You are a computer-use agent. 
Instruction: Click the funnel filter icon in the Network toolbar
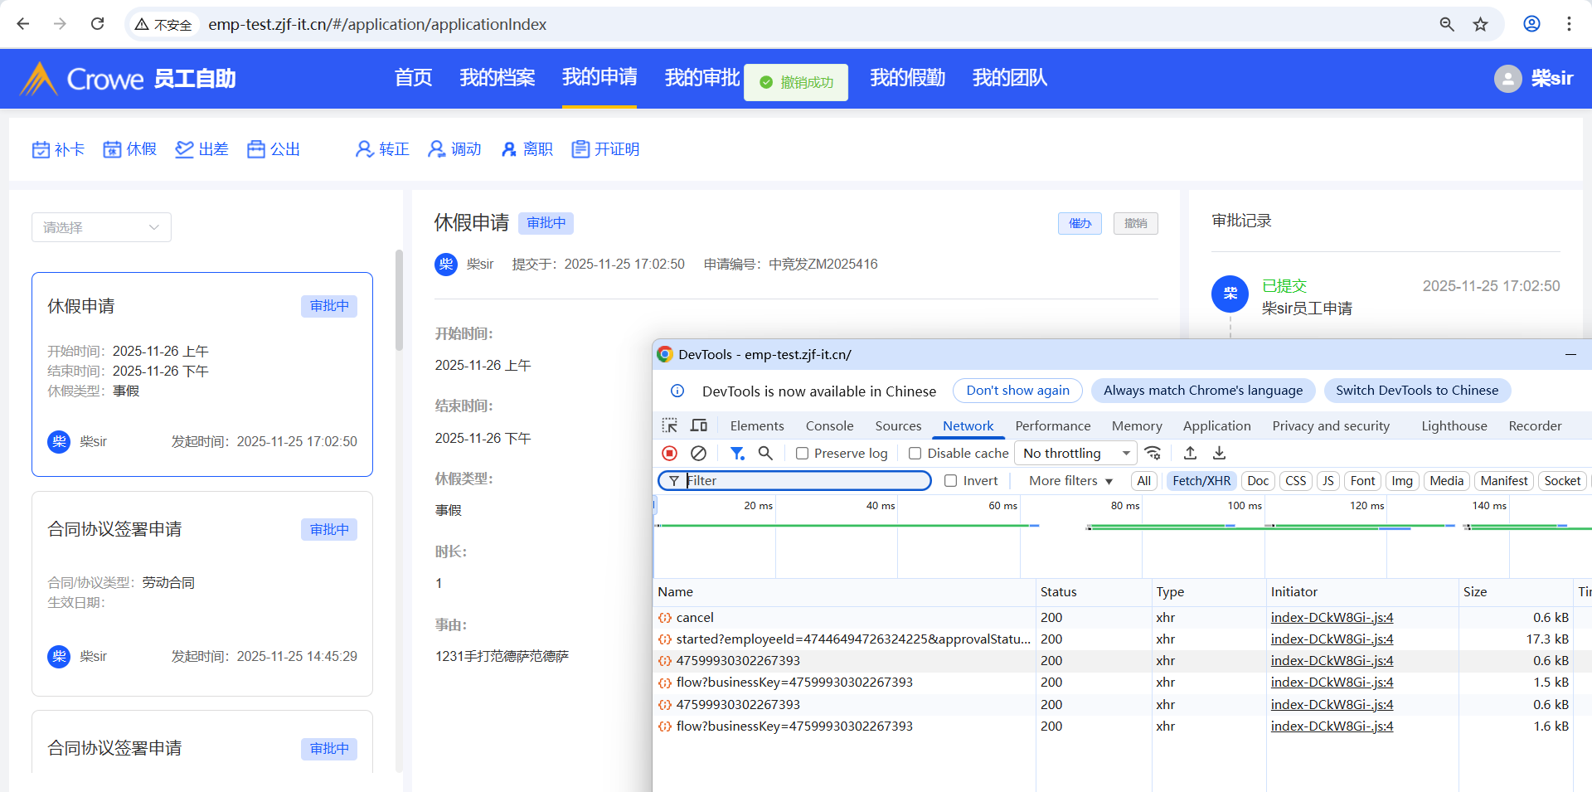click(736, 453)
